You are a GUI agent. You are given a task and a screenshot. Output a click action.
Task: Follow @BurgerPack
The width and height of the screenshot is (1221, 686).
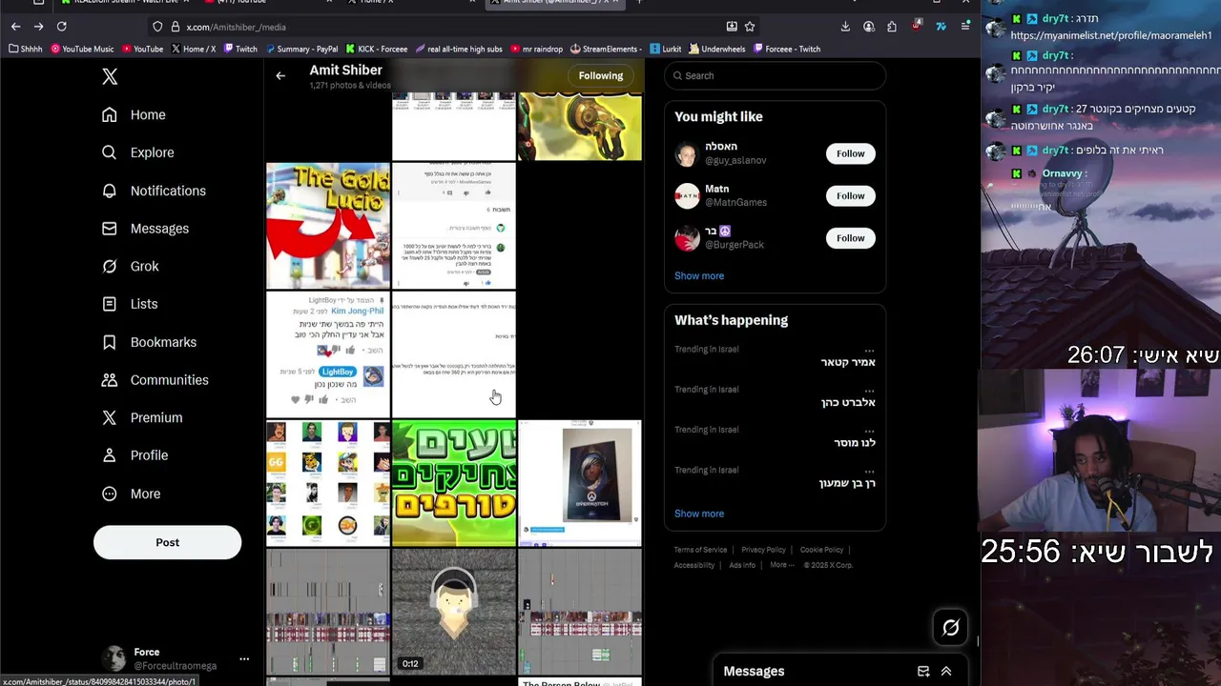click(x=850, y=238)
